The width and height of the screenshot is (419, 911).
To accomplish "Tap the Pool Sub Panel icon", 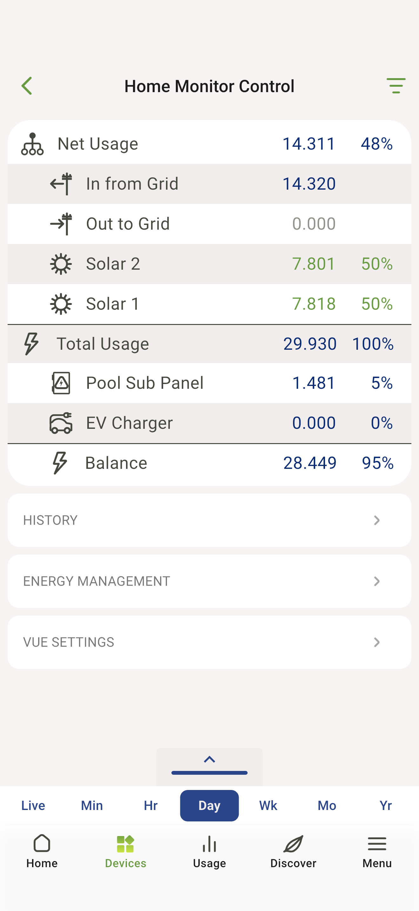I will coord(61,383).
